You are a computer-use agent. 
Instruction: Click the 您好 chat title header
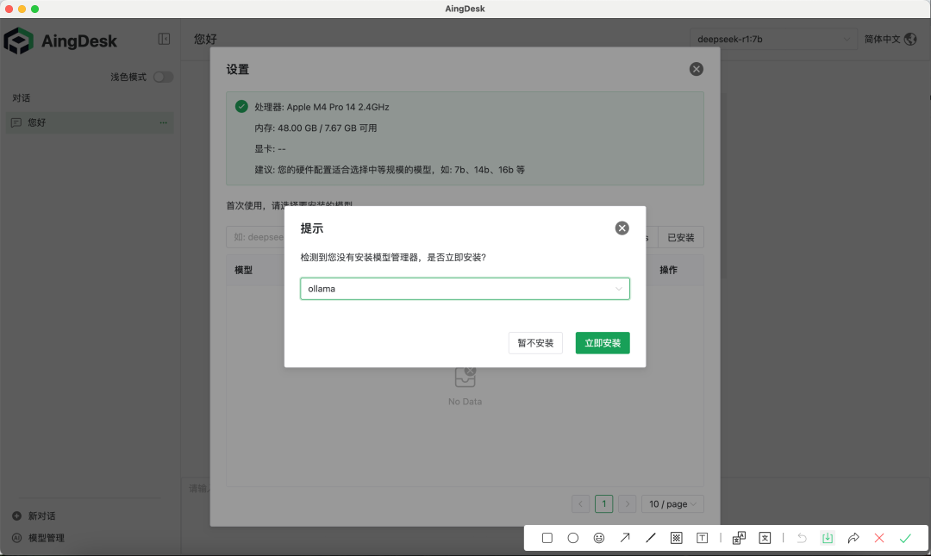(x=205, y=39)
